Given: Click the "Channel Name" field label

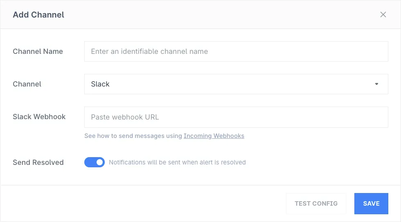Looking at the screenshot, I should coord(38,51).
